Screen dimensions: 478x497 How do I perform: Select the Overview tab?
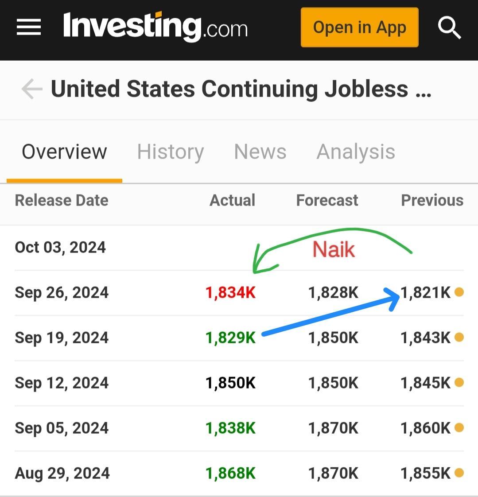pos(64,151)
